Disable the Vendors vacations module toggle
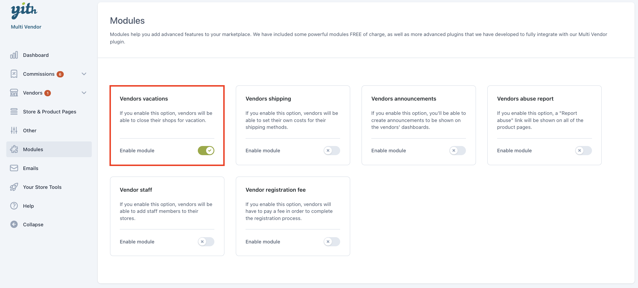 [206, 151]
